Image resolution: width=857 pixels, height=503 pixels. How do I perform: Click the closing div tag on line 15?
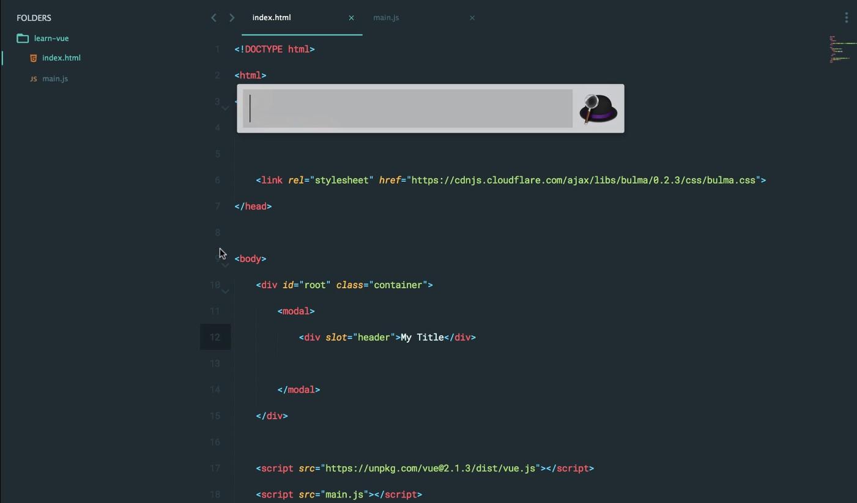click(x=272, y=415)
